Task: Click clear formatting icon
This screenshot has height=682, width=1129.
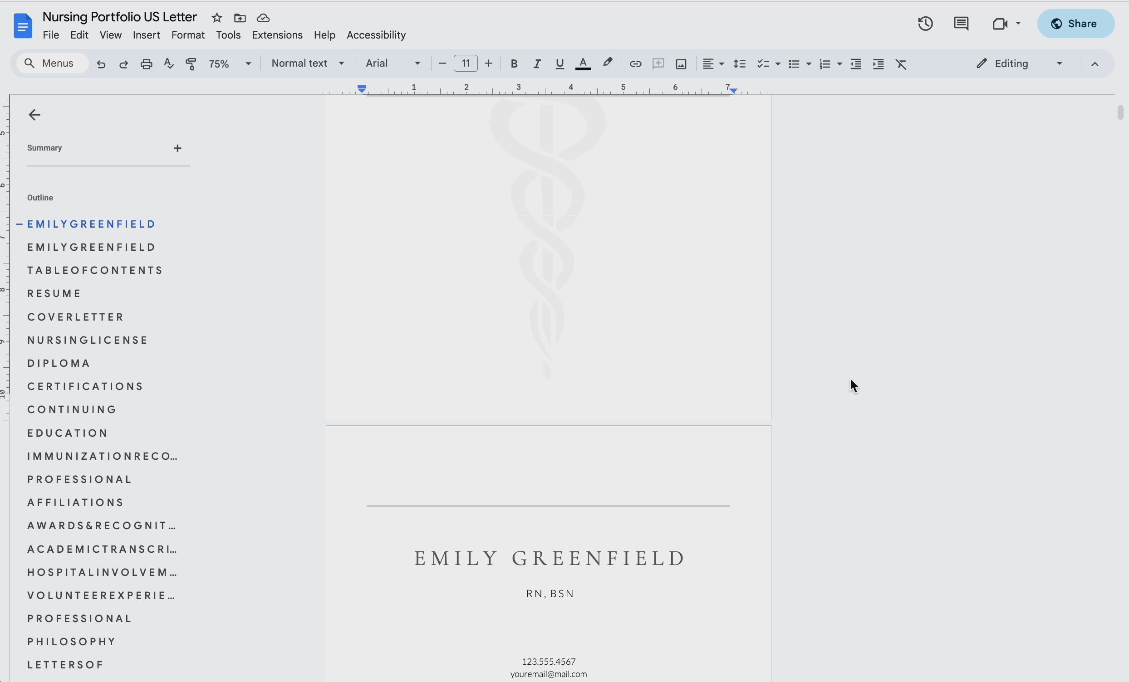Action: pyautogui.click(x=901, y=63)
